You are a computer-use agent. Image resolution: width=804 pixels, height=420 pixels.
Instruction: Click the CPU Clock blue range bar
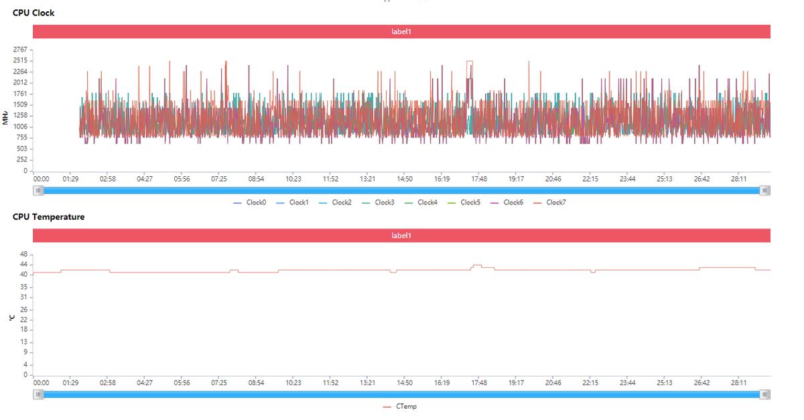(x=402, y=190)
